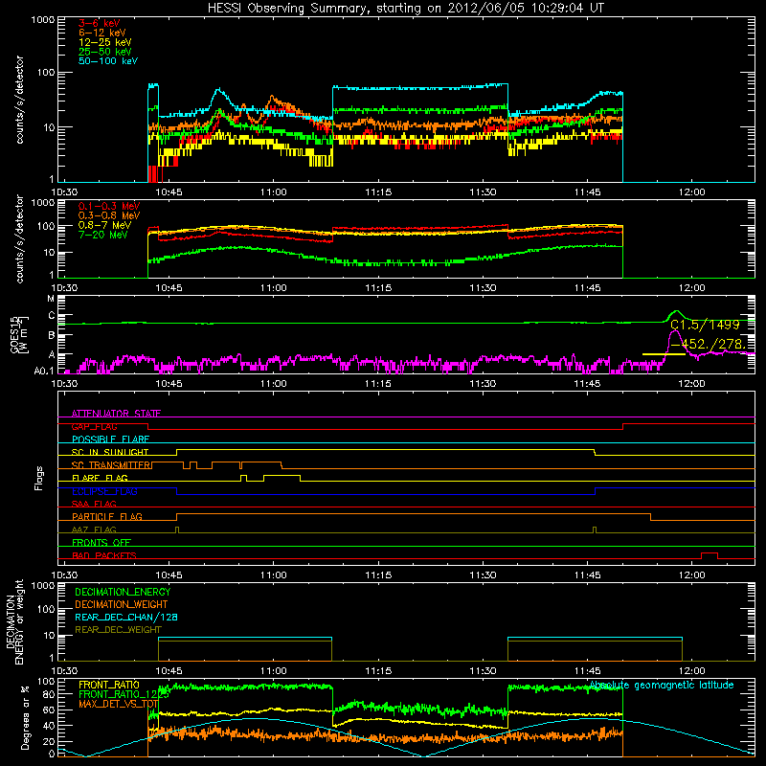
Task: Click the BAD_PACKETS pulse near 12:00
Action: [x=710, y=555]
